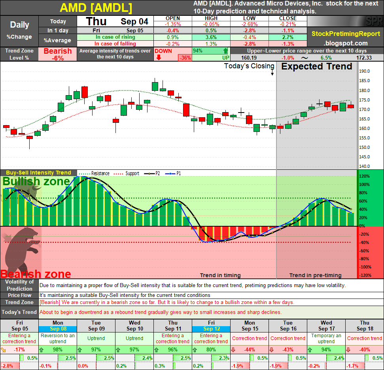Click the diagonal arrow beside -17% for Sep 05
The width and height of the screenshot is (384, 370).
4,350
